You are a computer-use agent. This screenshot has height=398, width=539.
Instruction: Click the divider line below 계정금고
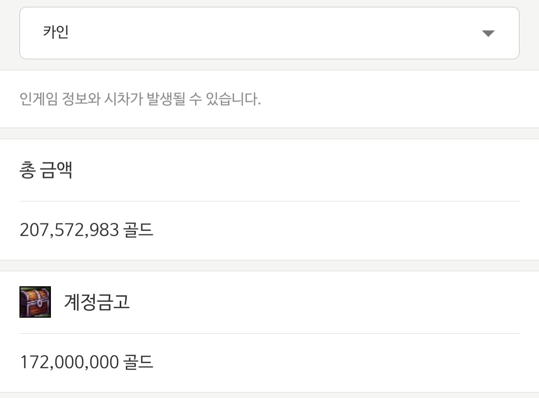(x=269, y=334)
